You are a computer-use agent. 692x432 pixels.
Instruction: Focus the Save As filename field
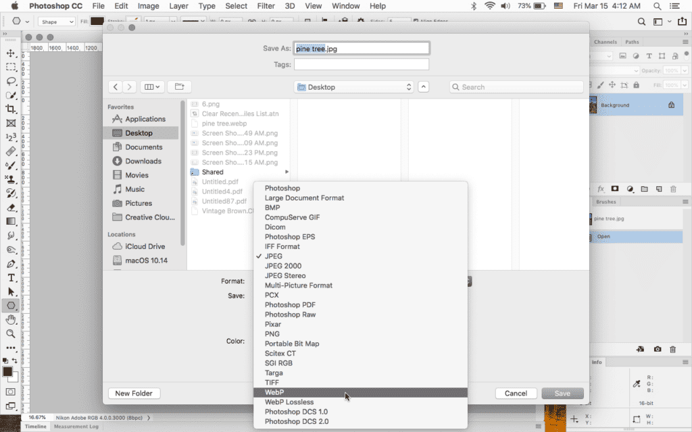[362, 49]
